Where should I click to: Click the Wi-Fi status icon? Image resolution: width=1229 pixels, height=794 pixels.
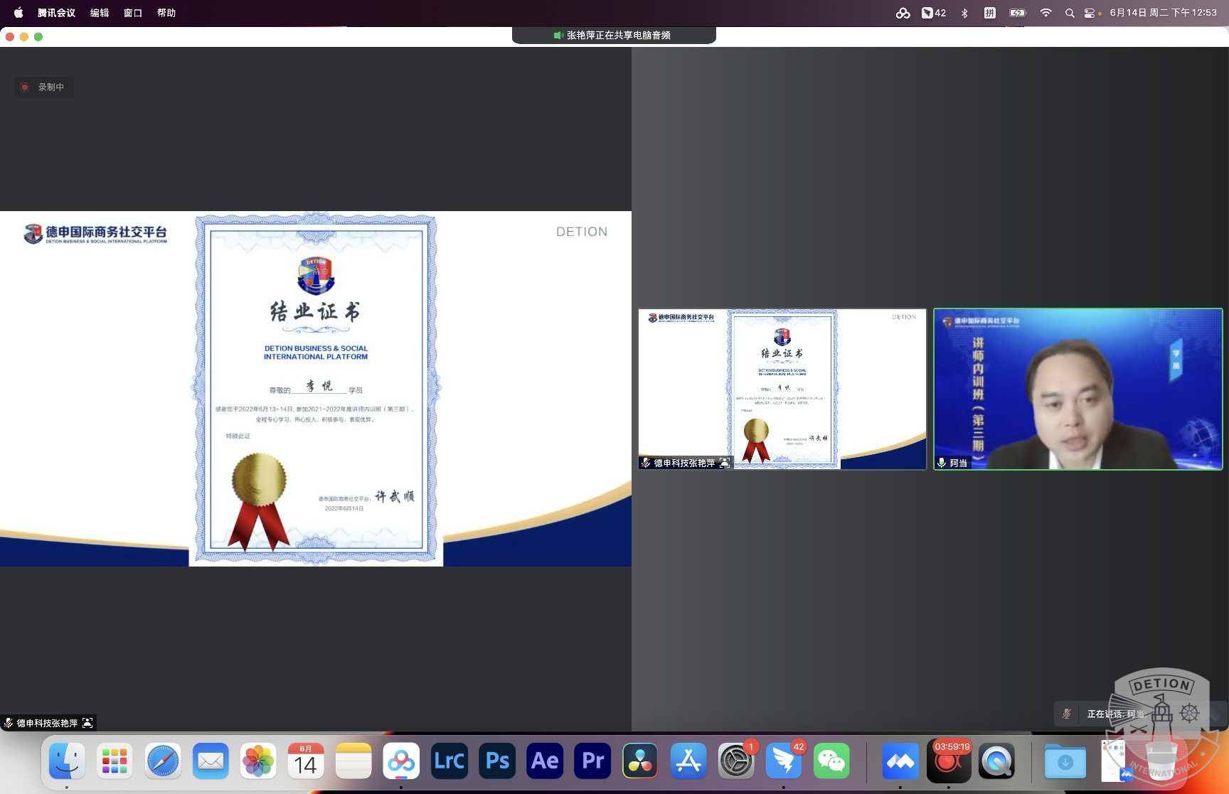(1046, 13)
